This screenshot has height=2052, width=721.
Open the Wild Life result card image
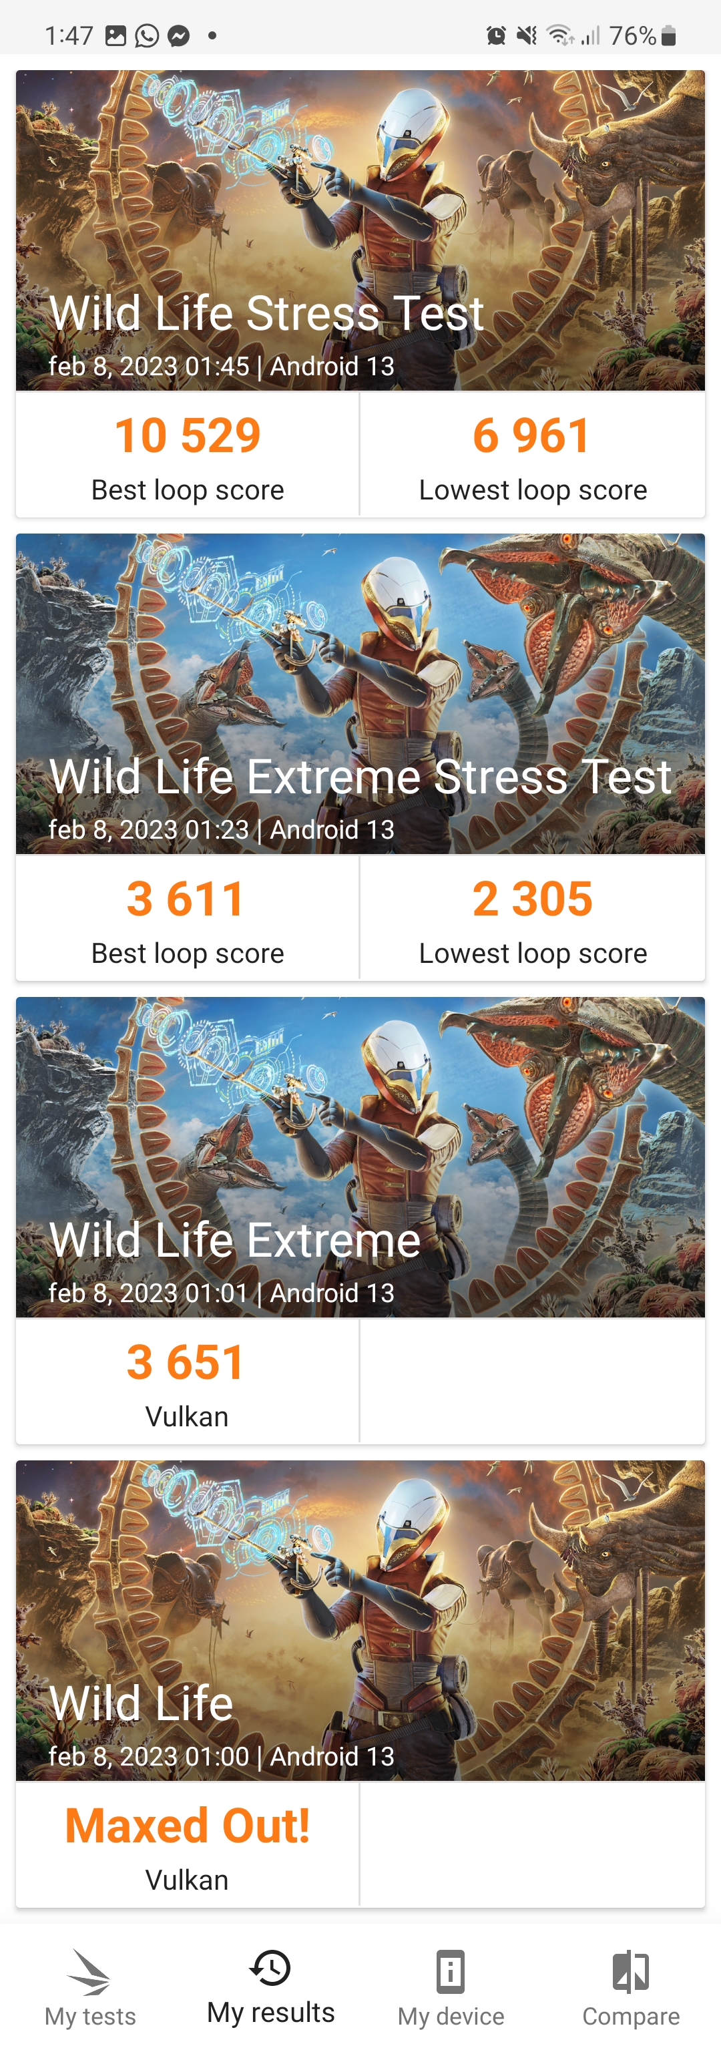(x=360, y=1620)
